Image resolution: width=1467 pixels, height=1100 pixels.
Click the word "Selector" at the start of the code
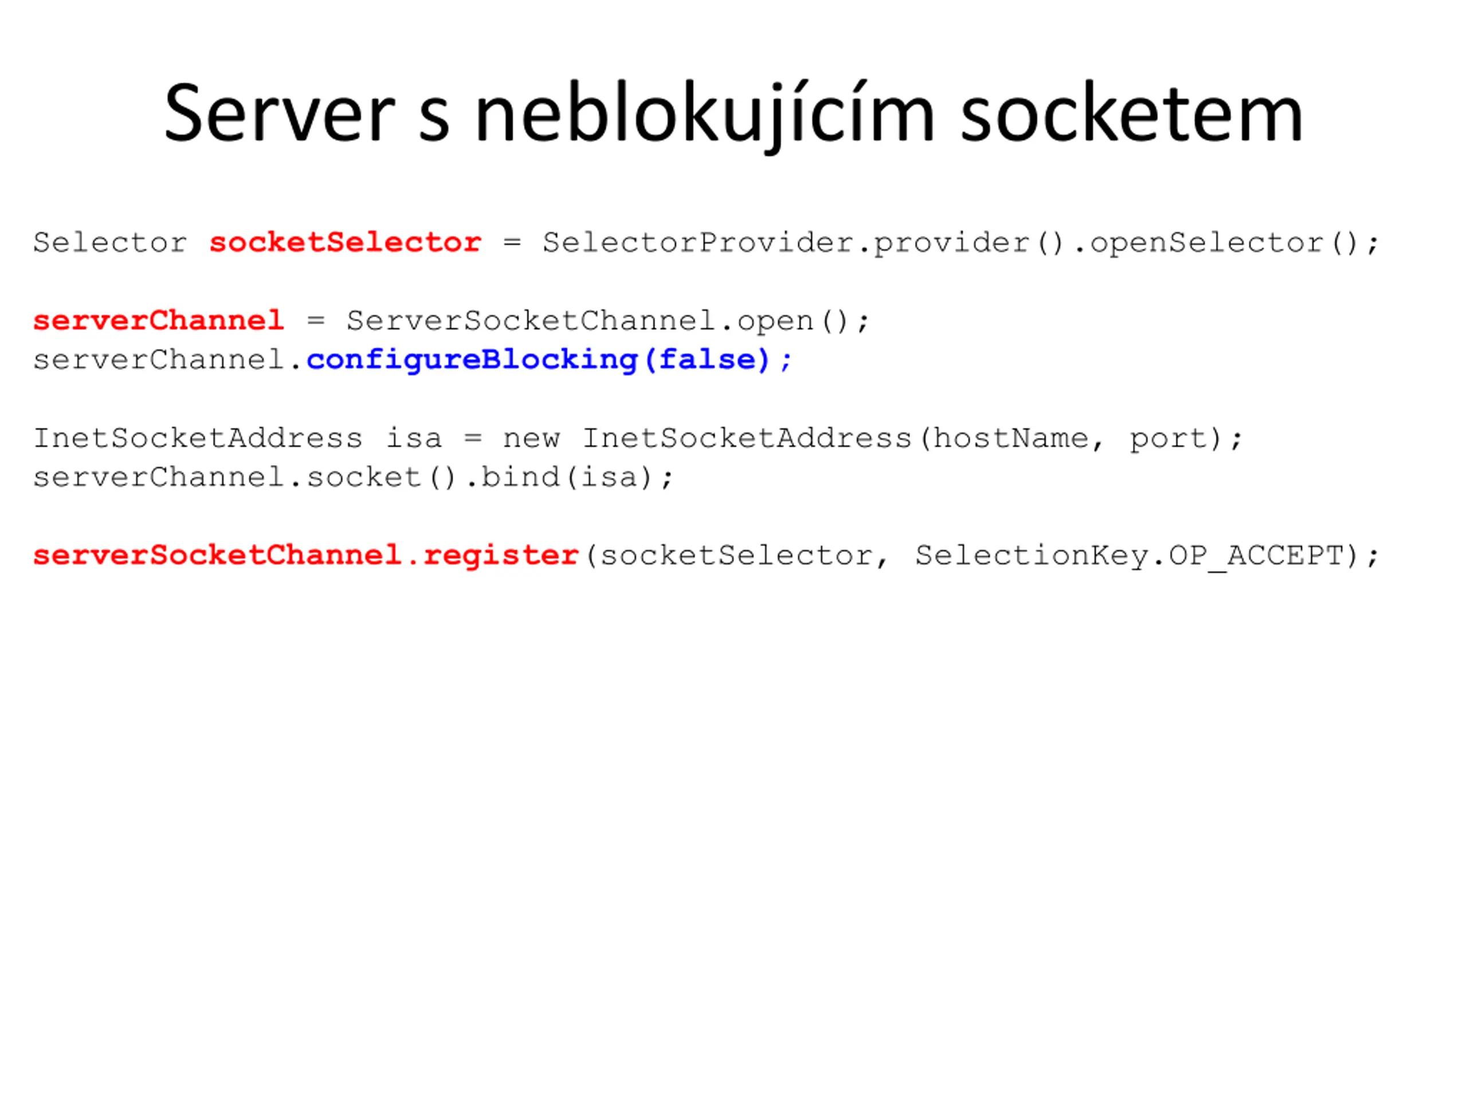pyautogui.click(x=110, y=243)
